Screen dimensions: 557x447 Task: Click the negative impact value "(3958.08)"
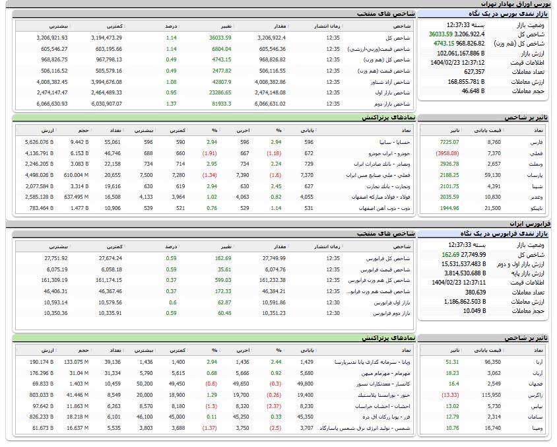click(x=447, y=153)
